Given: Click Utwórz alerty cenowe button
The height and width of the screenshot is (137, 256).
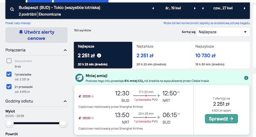Looking at the screenshot, I should 36,35.
